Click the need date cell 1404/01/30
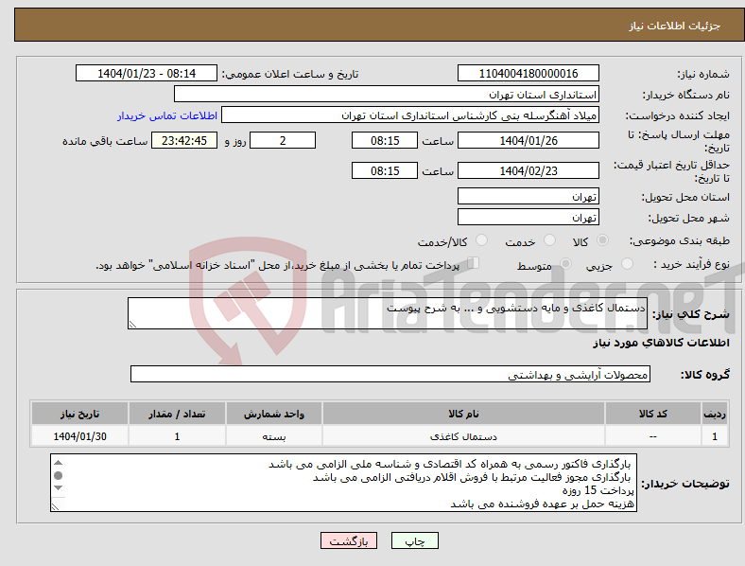 tap(79, 436)
